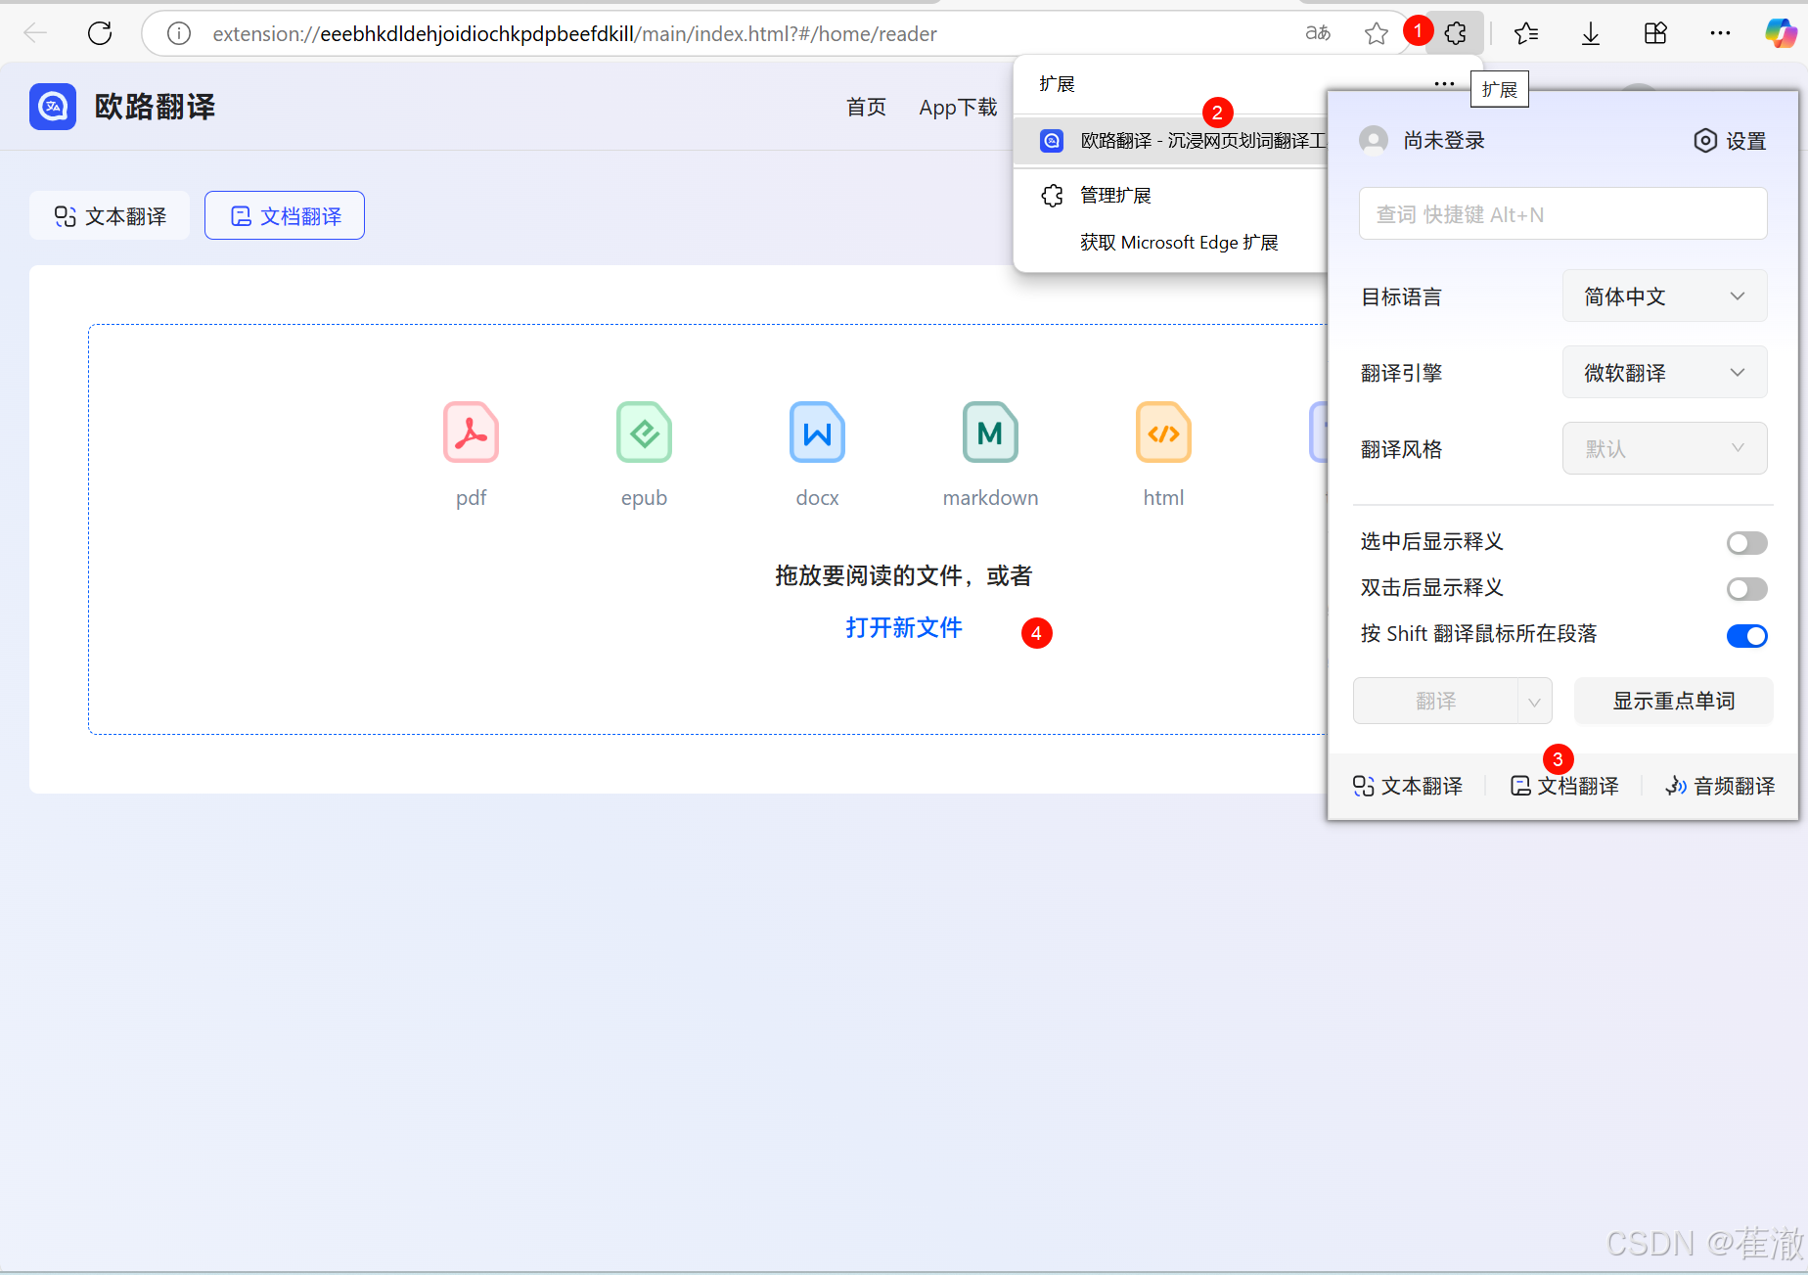Click 欧路翻译 - 沉浸网页划词翻译 extension entry
This screenshot has height=1275, width=1808.
coord(1170,141)
